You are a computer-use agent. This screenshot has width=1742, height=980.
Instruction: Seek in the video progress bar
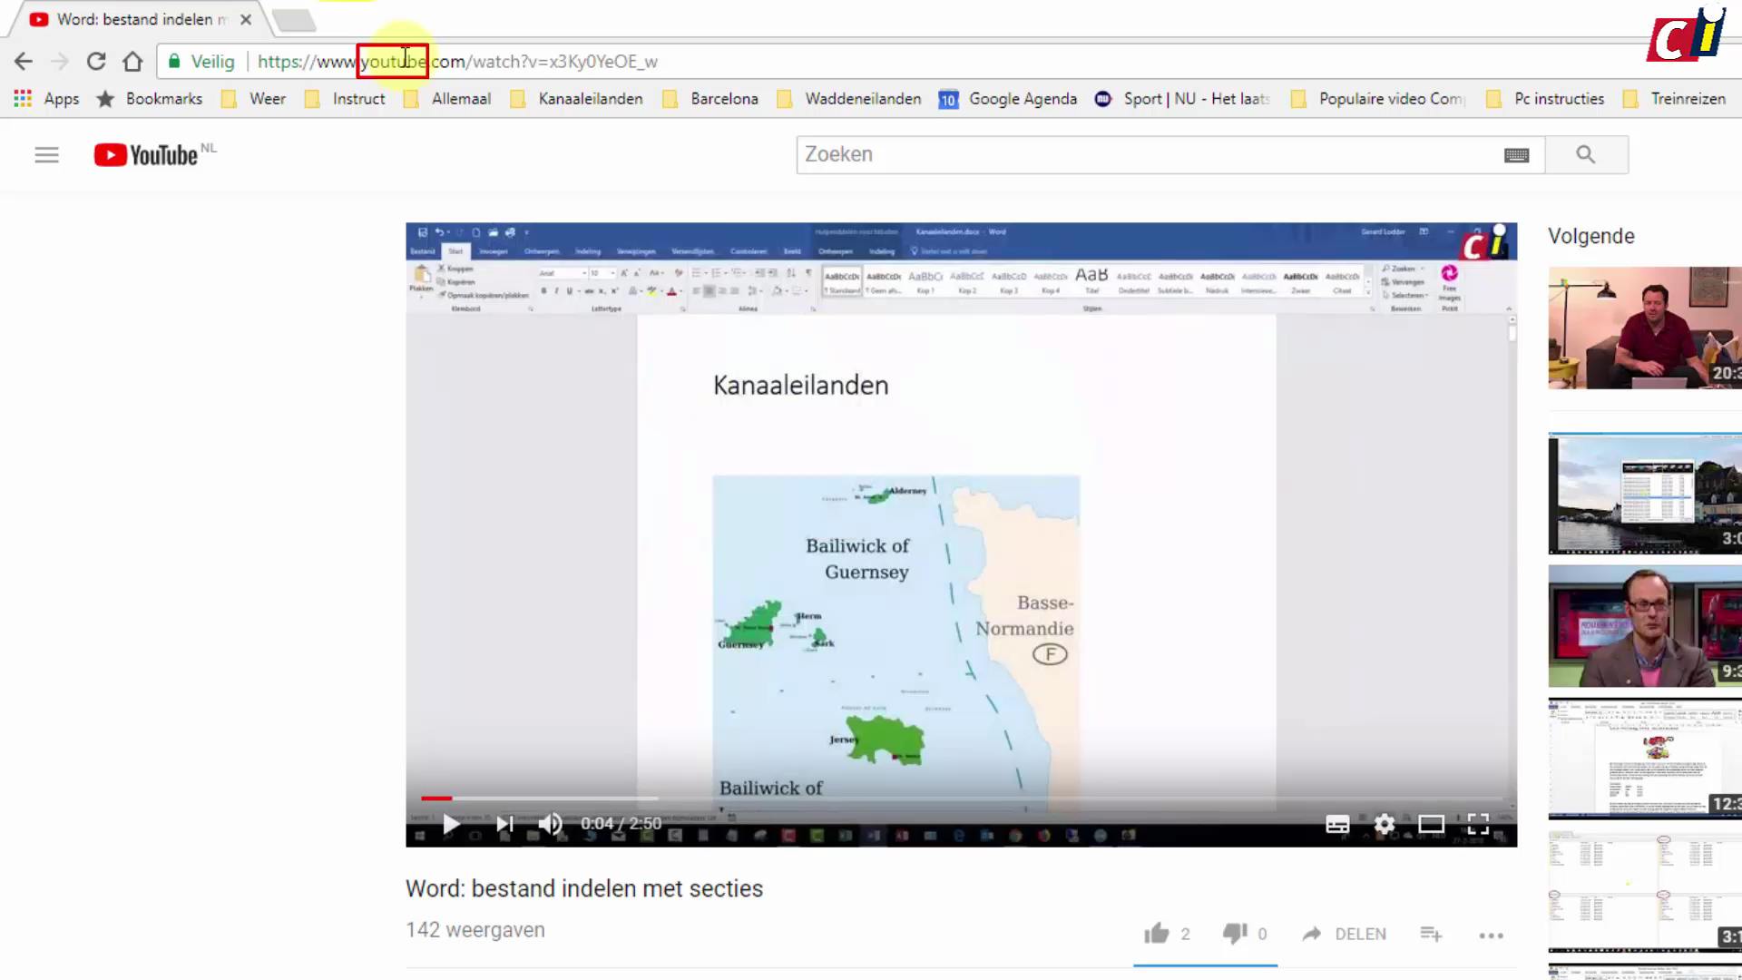(962, 799)
